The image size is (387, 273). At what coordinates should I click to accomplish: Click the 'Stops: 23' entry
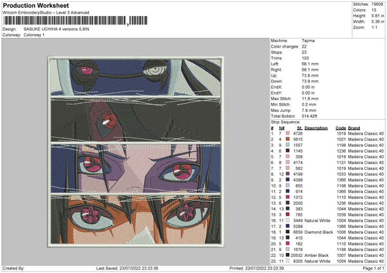(289, 53)
